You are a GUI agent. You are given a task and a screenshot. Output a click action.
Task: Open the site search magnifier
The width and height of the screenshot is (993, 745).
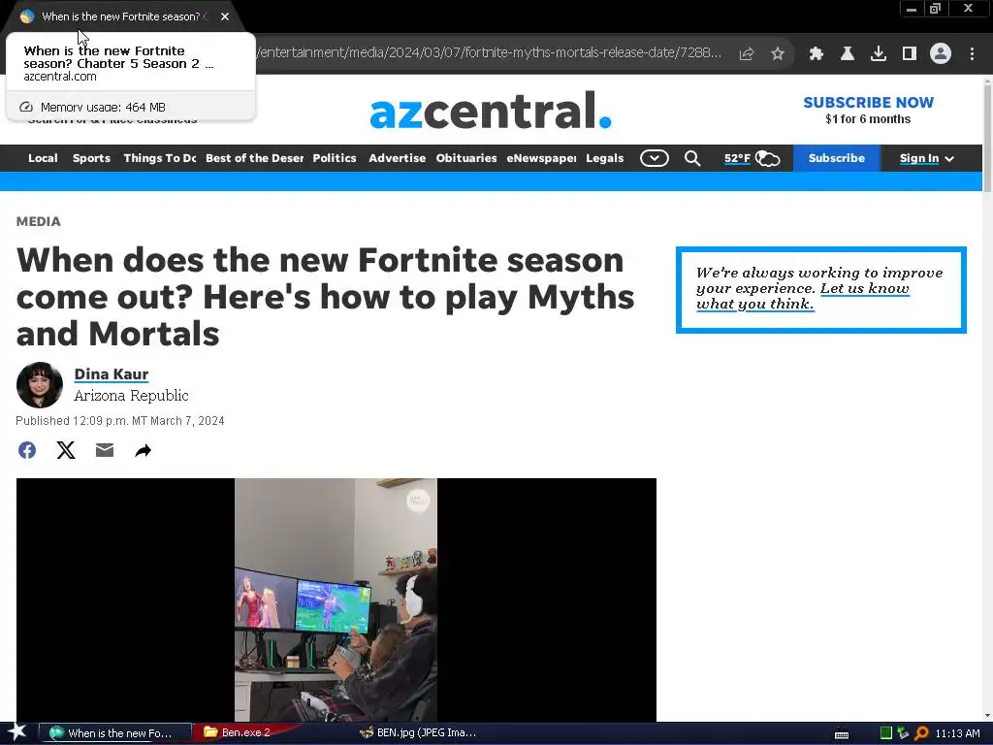coord(692,158)
